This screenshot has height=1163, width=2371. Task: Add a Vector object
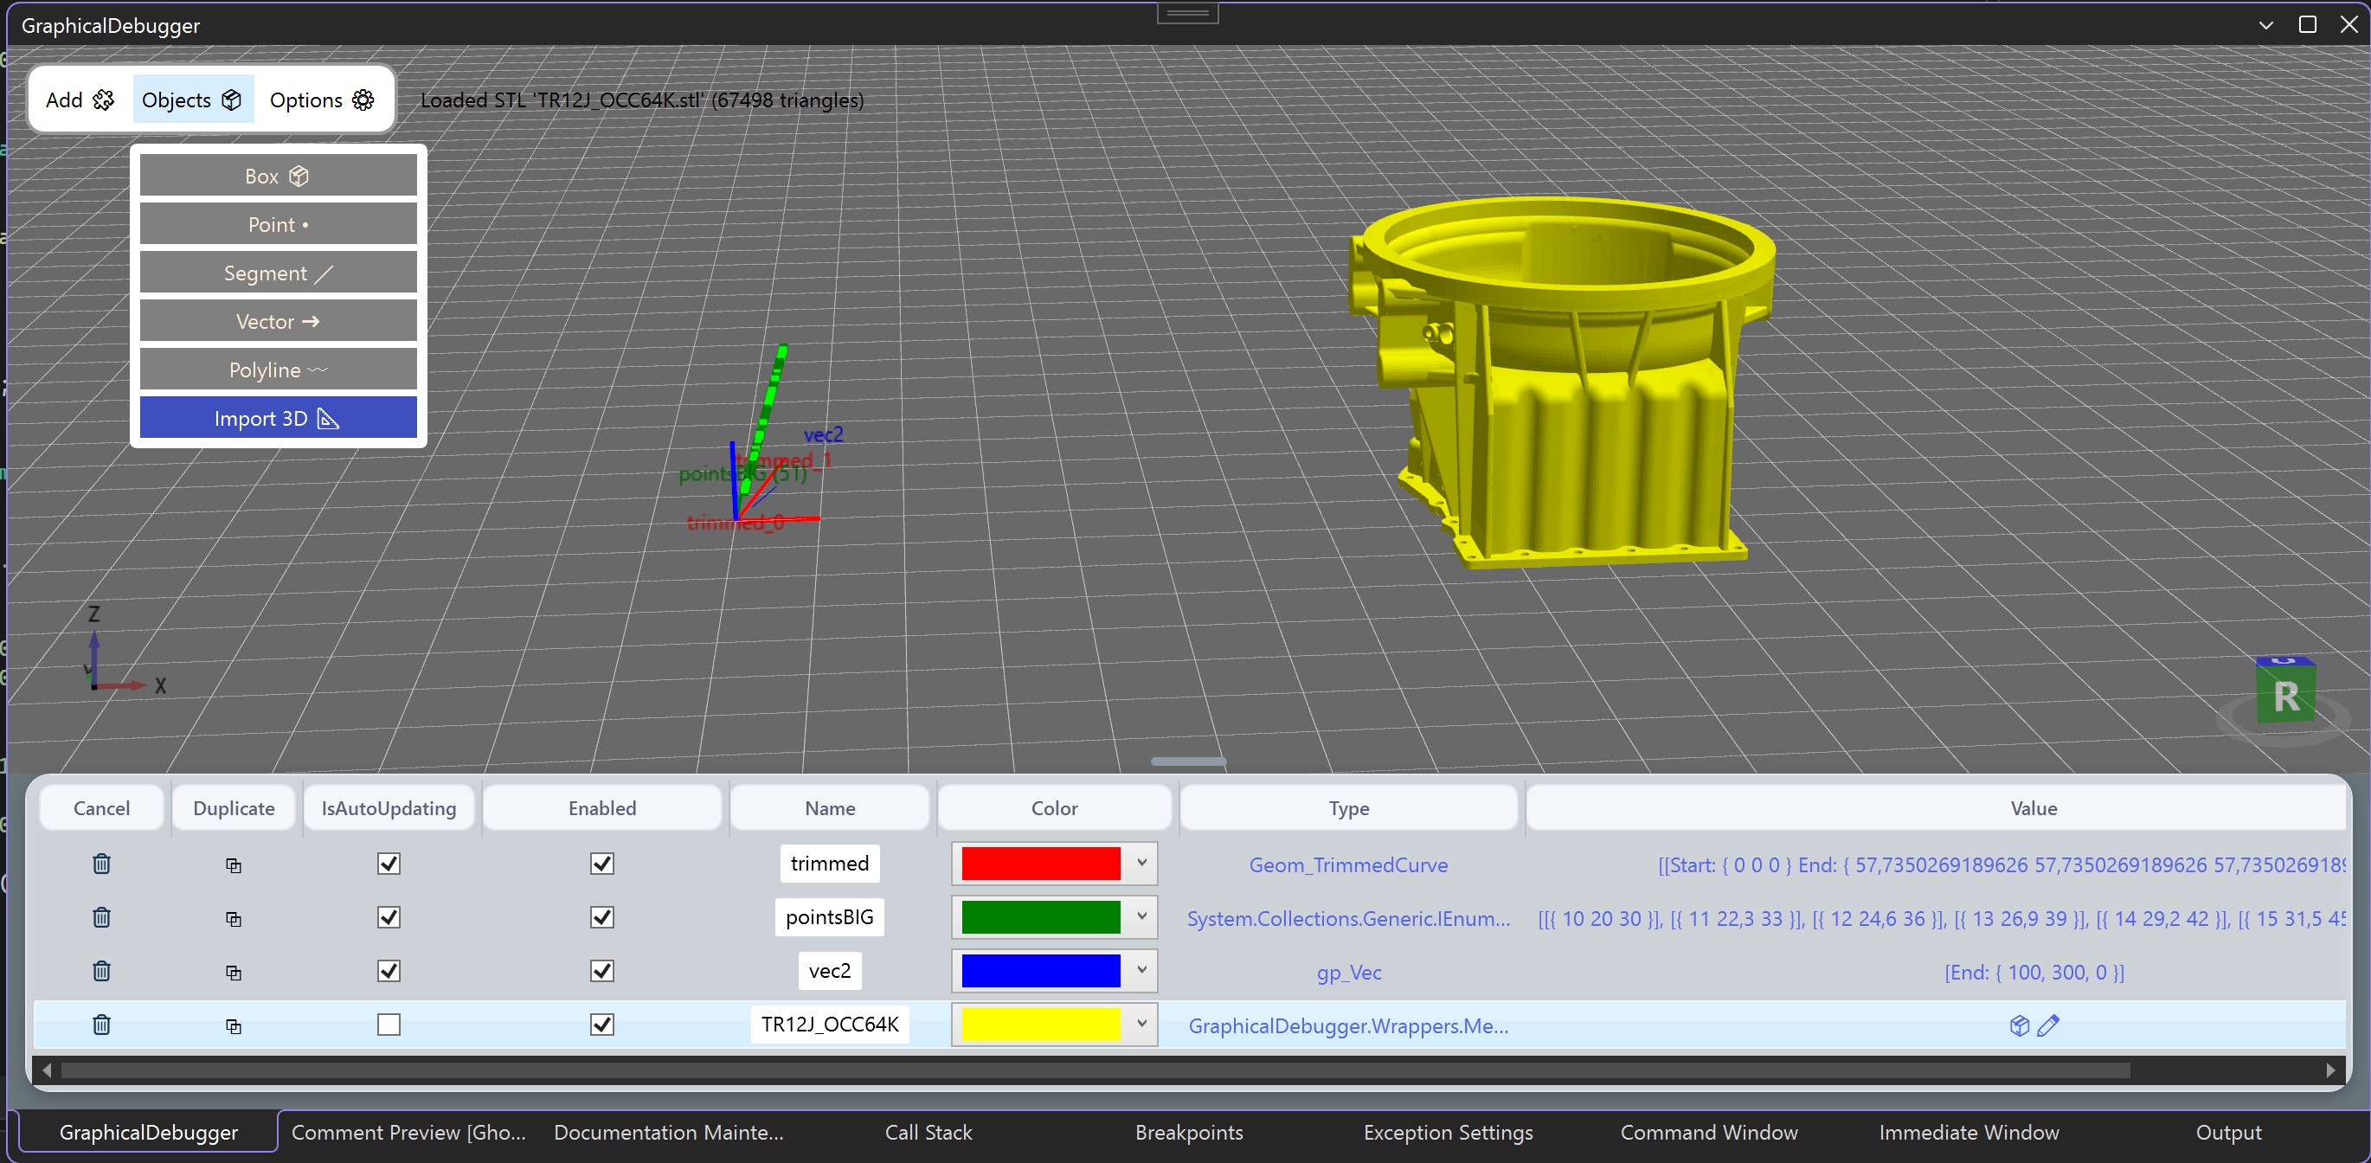click(278, 321)
